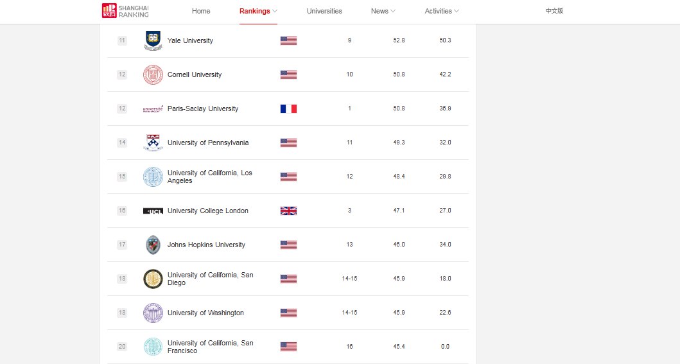Click the Yale University crest logo
Screen dimensions: 680x364
tap(153, 40)
